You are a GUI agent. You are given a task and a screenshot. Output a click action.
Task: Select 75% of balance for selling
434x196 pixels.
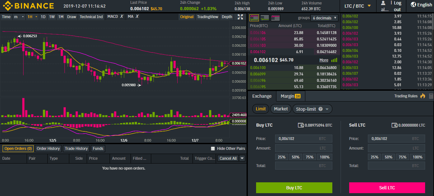(403, 157)
